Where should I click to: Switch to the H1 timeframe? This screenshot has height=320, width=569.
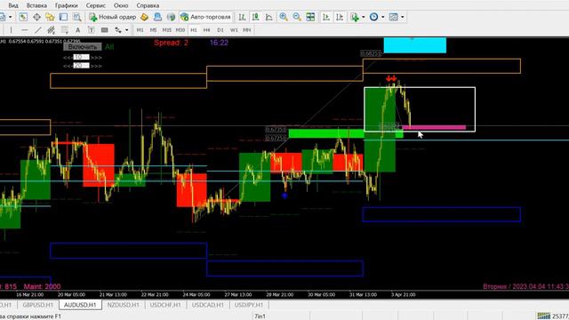194,30
